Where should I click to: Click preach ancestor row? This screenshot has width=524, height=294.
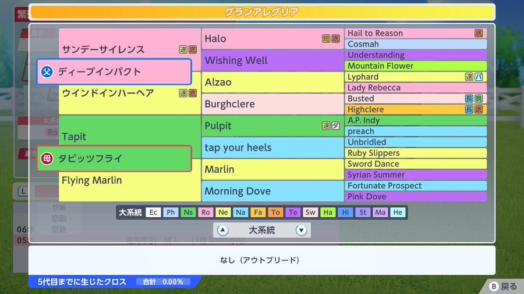point(416,131)
